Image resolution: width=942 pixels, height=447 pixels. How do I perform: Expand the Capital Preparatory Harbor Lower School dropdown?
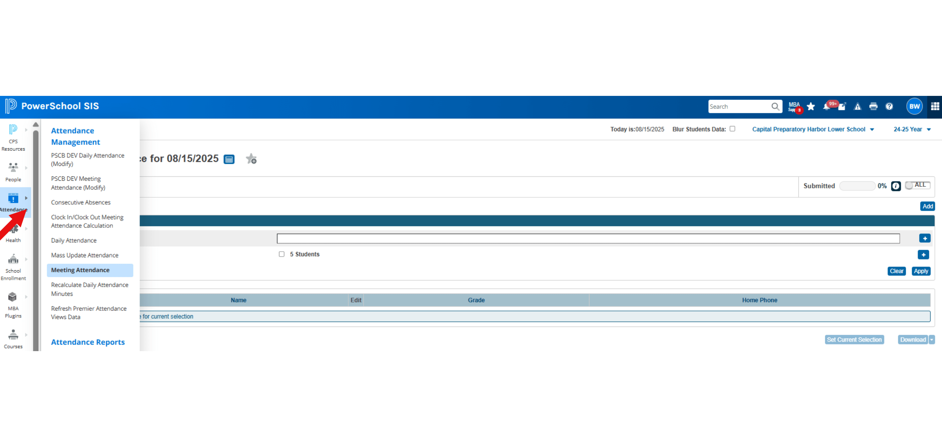tap(813, 130)
